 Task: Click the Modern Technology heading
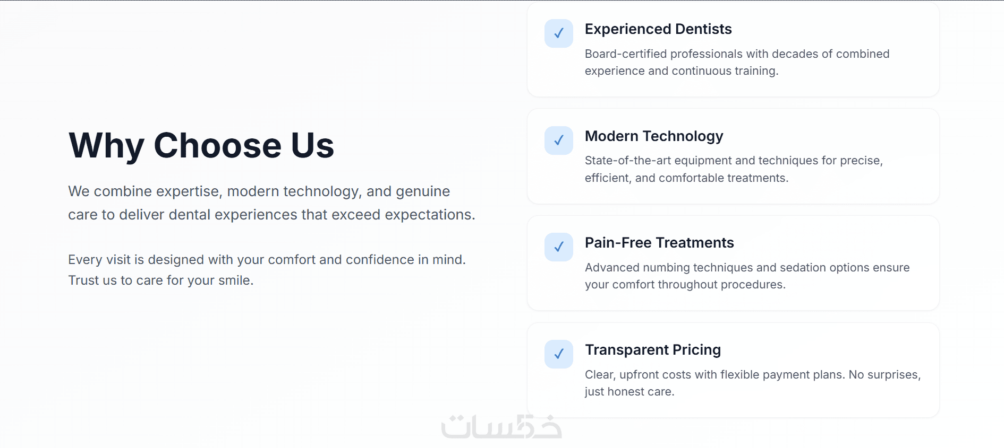(x=654, y=136)
